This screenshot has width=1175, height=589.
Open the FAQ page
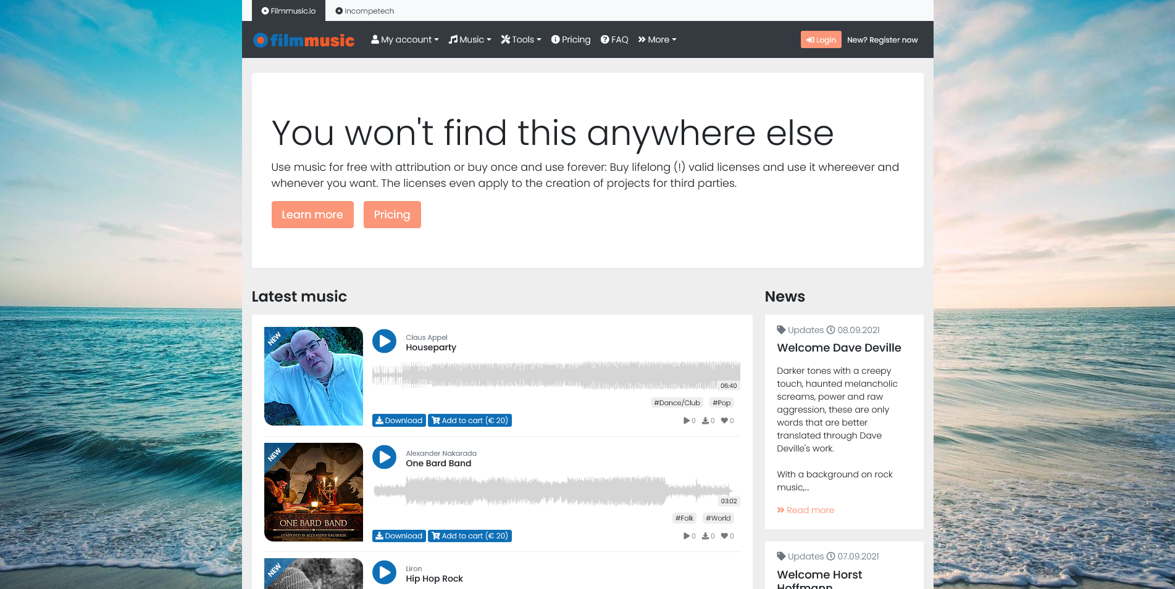[614, 39]
